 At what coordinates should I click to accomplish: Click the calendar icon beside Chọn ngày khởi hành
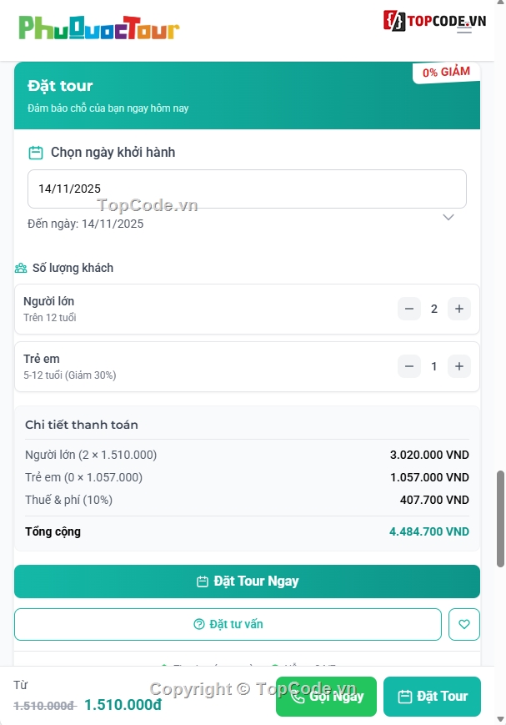(33, 152)
